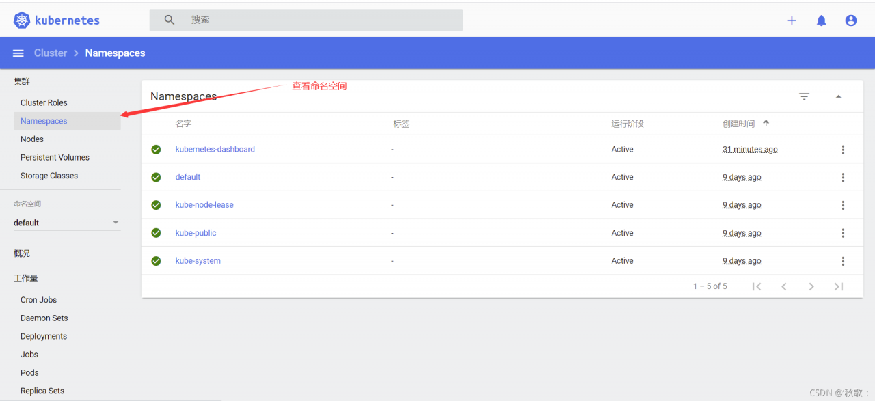Go to first page of table
This screenshot has width=875, height=401.
click(757, 286)
